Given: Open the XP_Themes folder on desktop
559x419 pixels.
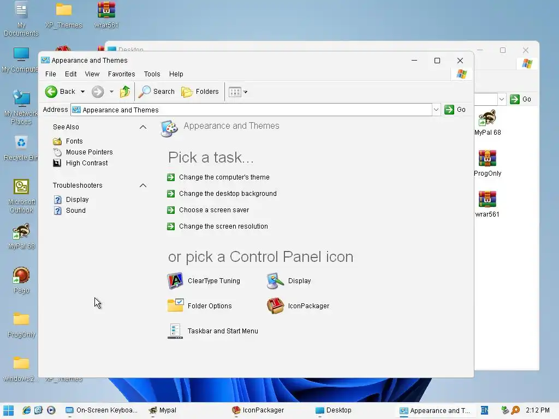Looking at the screenshot, I should [63, 15].
